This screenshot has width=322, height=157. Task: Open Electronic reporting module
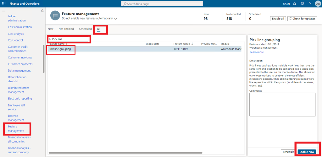tap(20, 99)
